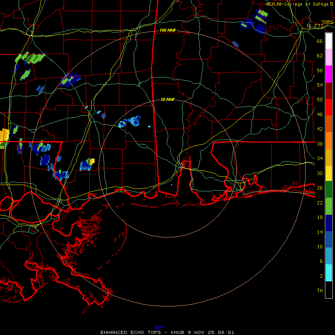Screen dimensions: 335x335
Task: Pick the gold swatch in the legend
Action: point(329,157)
